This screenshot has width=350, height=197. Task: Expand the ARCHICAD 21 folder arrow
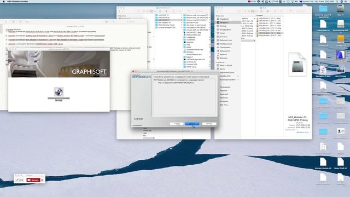coord(182,20)
